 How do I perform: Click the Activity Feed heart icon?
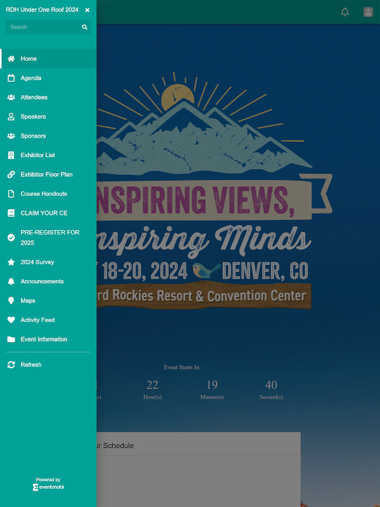click(11, 320)
